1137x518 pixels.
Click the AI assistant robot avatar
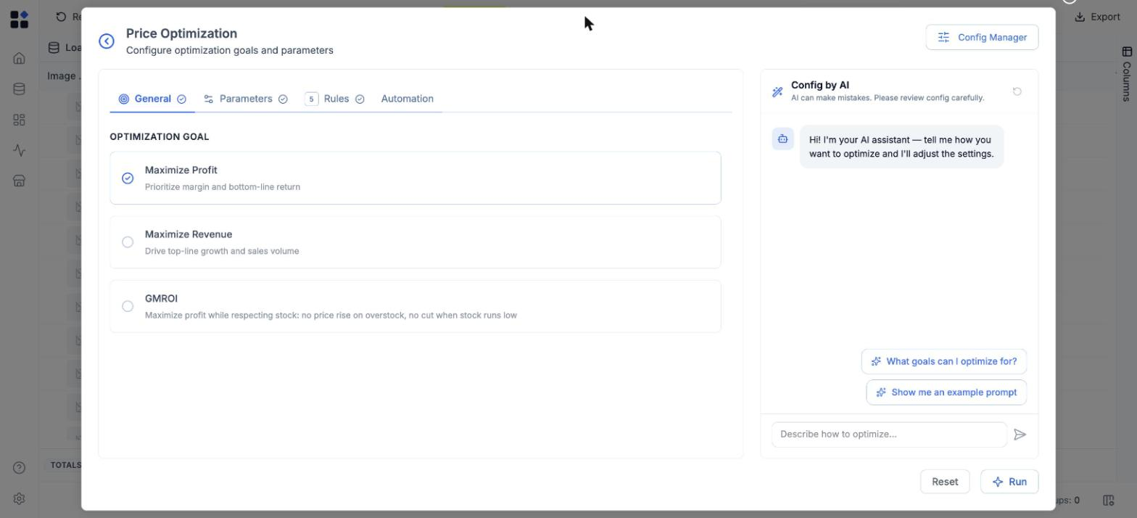pos(782,139)
